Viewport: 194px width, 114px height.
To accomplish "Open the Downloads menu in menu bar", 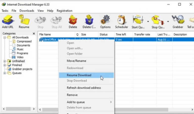I will coord(27,11).
